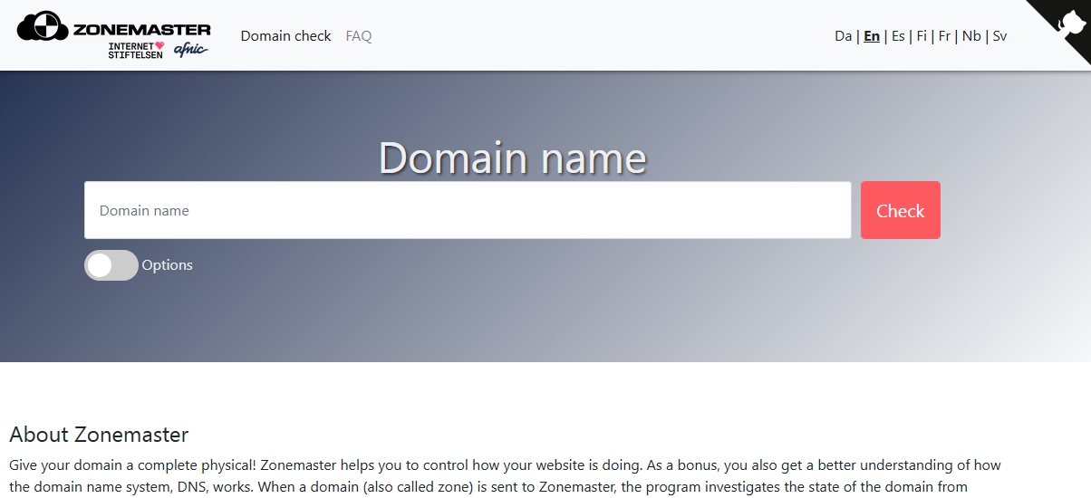Switch language to Fr
This screenshot has height=498, width=1091.
(x=944, y=36)
